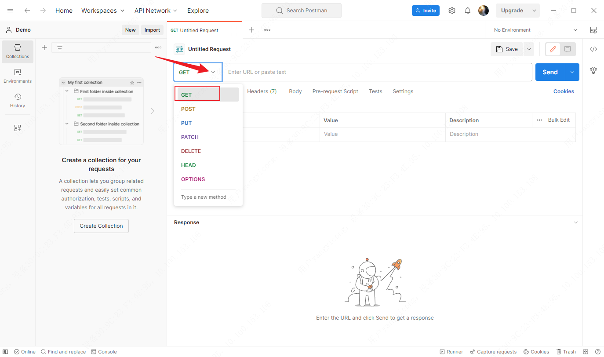Open Trash in the status bar

coord(566,352)
